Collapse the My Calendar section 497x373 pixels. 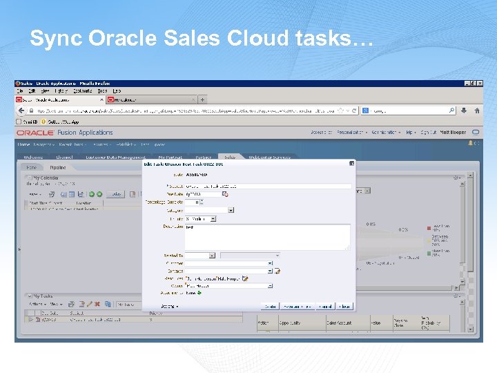point(30,178)
